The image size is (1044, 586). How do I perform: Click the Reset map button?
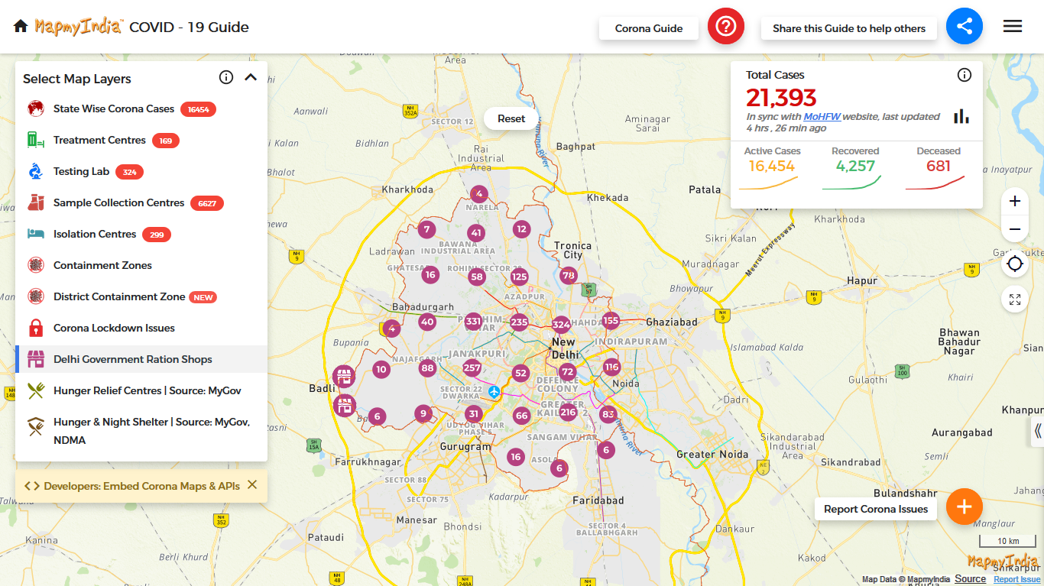pyautogui.click(x=511, y=118)
